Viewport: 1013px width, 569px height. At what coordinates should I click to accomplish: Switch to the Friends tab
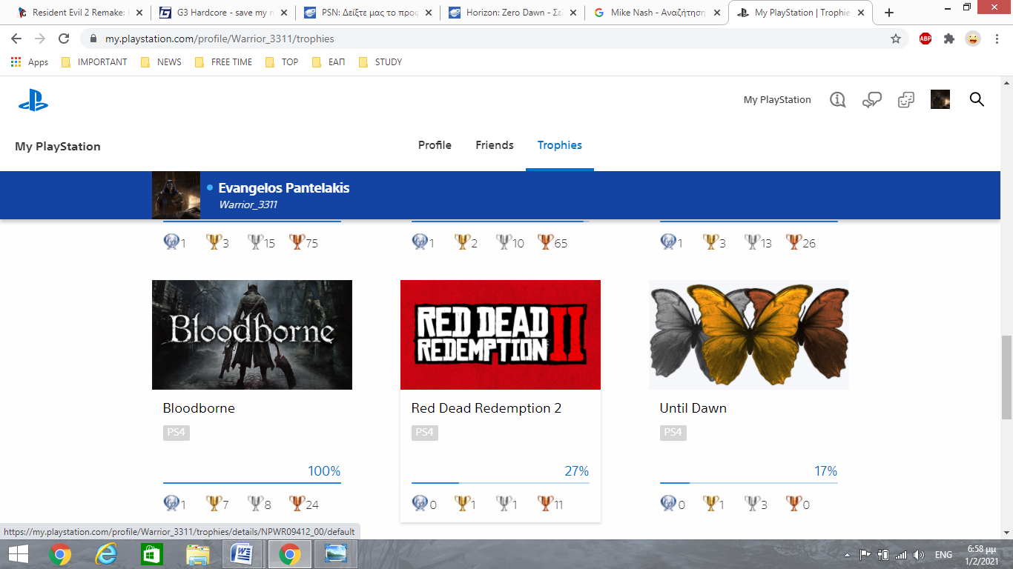coord(495,145)
